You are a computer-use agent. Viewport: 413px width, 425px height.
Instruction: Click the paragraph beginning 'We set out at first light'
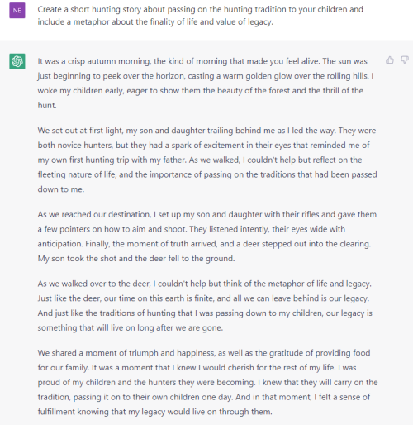207,160
